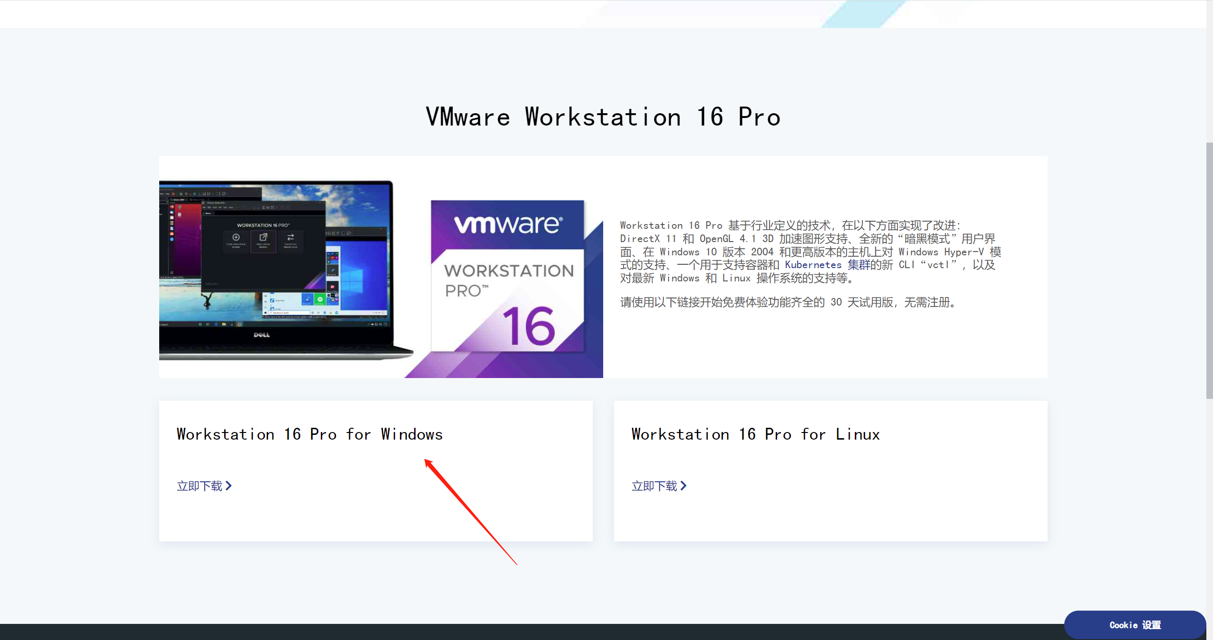Click the large 16 on product box
Screen dimensions: 1213x640
(529, 326)
